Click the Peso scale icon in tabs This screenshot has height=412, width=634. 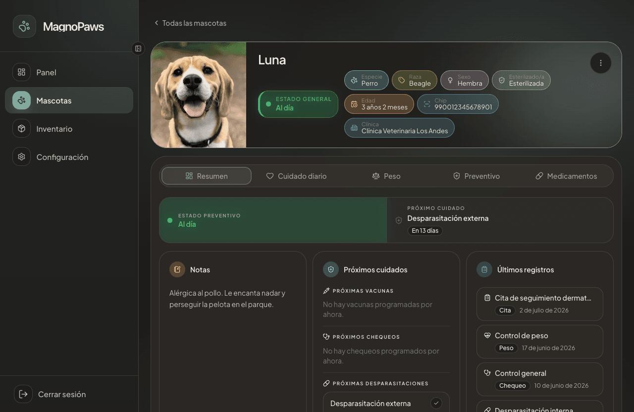pyautogui.click(x=376, y=176)
